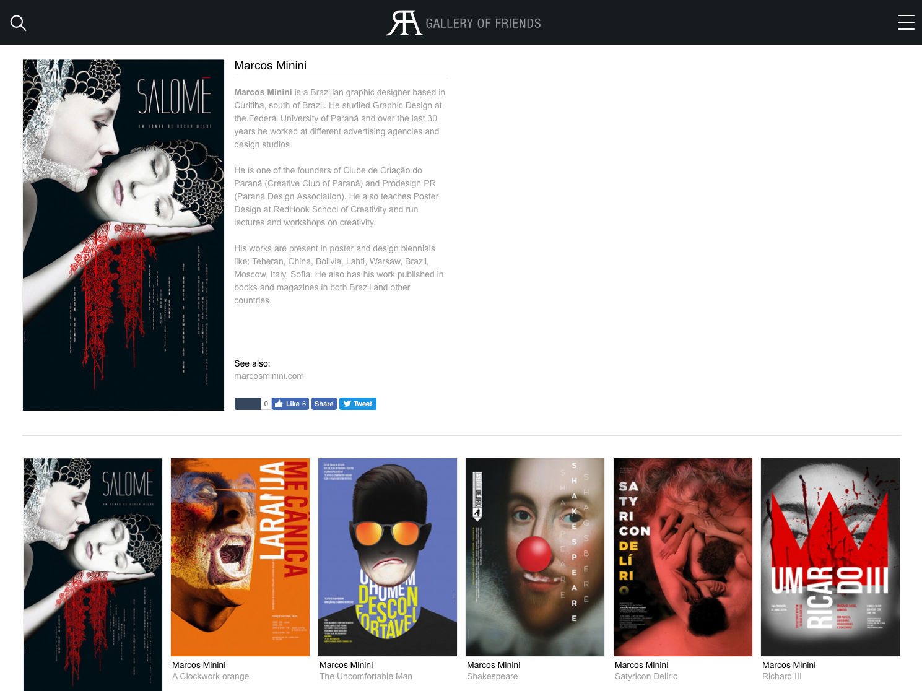
Task: Open the Satyricon Delirio poster thumbnail
Action: click(x=683, y=557)
